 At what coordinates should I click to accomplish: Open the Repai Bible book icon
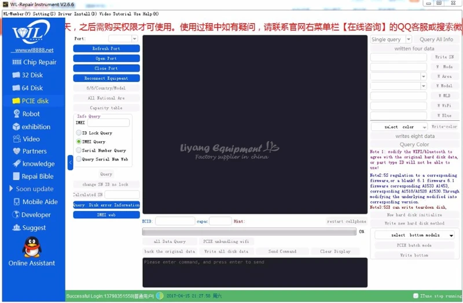[17, 176]
